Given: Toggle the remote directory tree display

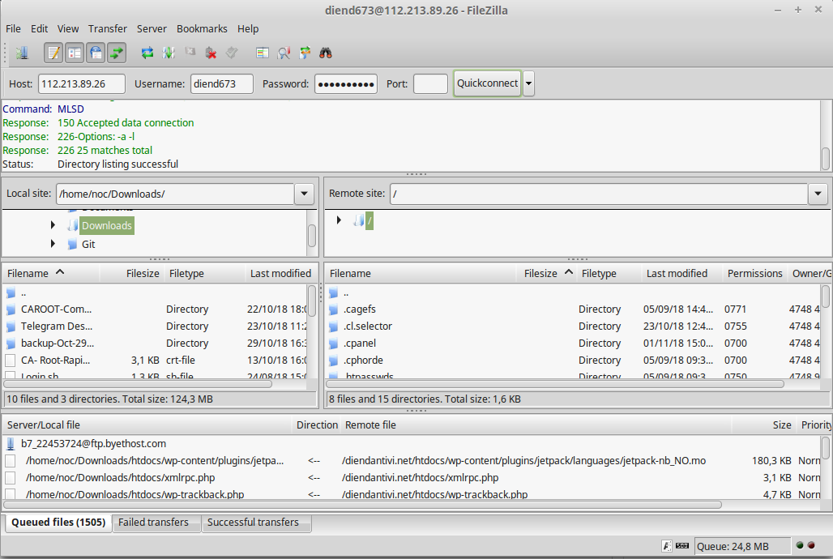Looking at the screenshot, I should click(96, 53).
